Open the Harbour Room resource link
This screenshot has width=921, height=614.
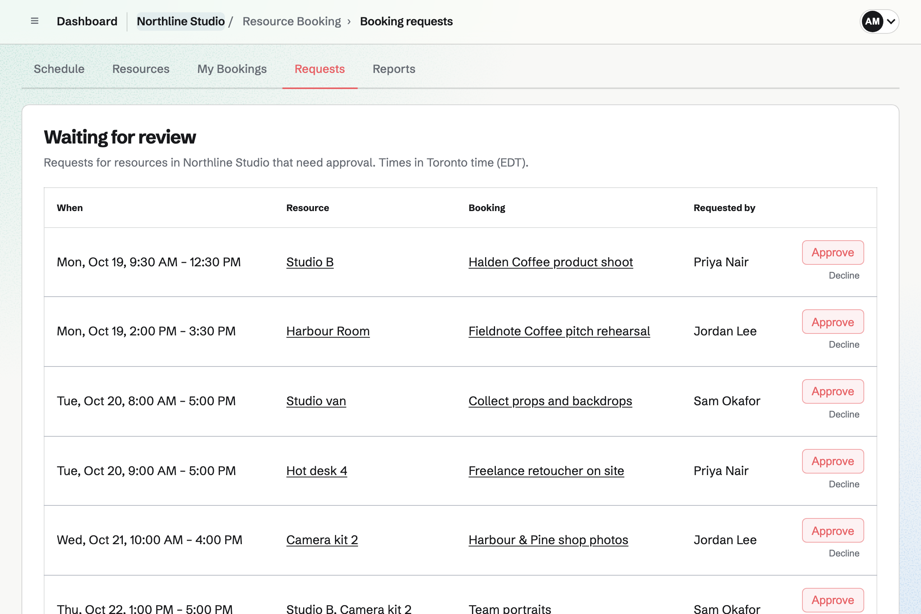click(x=328, y=331)
